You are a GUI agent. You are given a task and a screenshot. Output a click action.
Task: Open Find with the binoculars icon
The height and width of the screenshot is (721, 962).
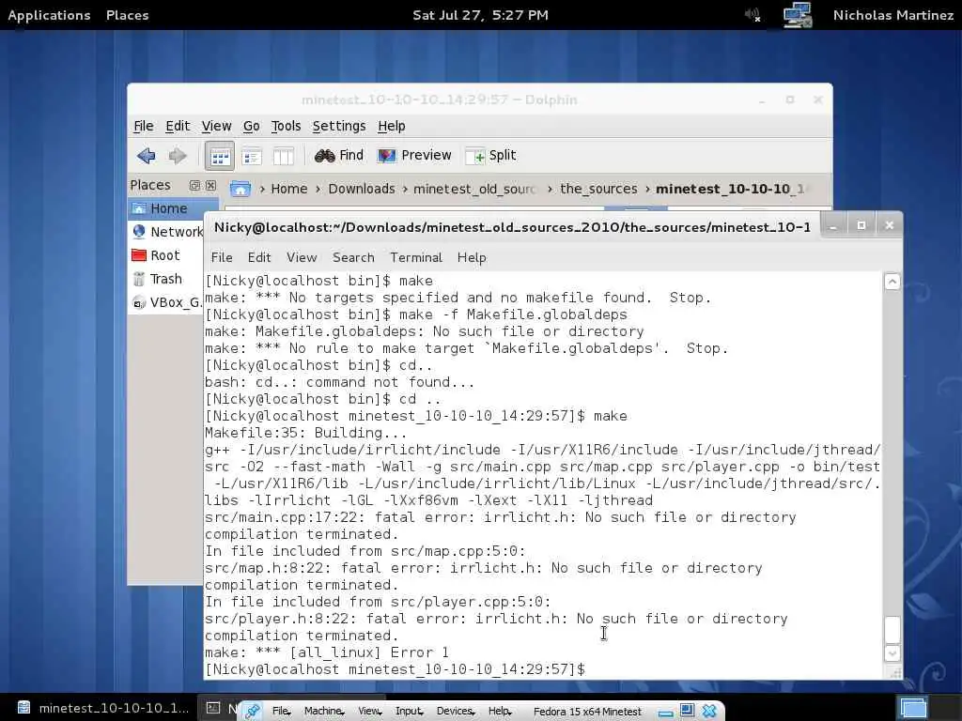[338, 156]
